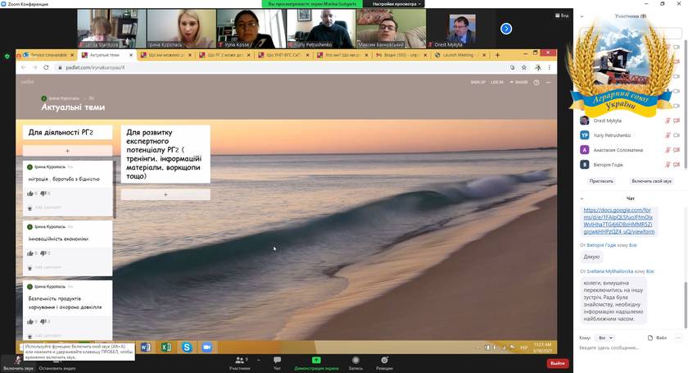The height and width of the screenshot is (373, 688).
Task: Switch to the Gmail inbox browser tab
Action: (401, 55)
